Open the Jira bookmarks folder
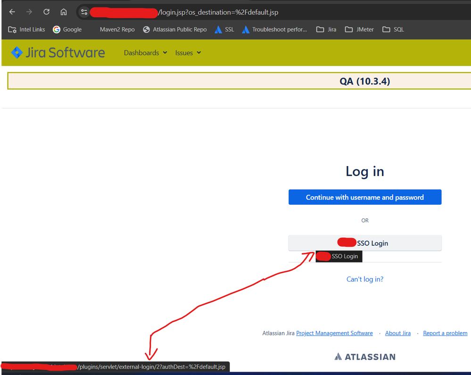The height and width of the screenshot is (375, 471). click(326, 29)
